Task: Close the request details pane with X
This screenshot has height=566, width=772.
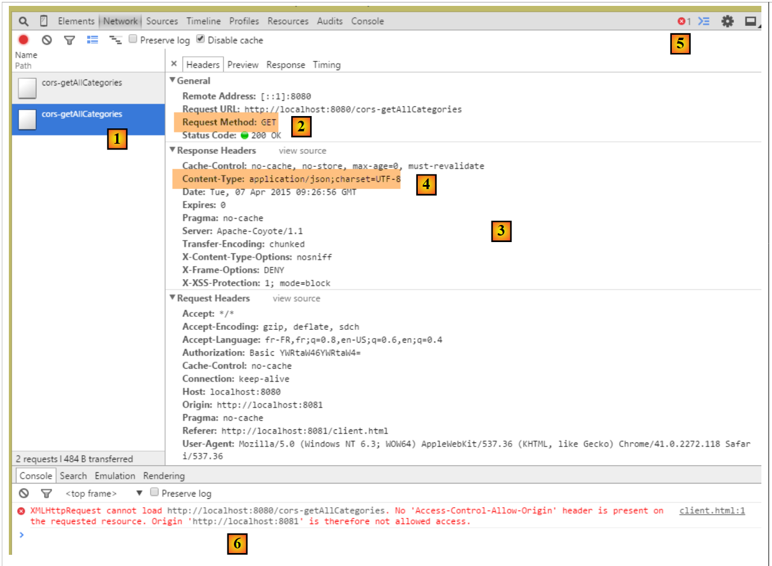Action: pyautogui.click(x=174, y=64)
